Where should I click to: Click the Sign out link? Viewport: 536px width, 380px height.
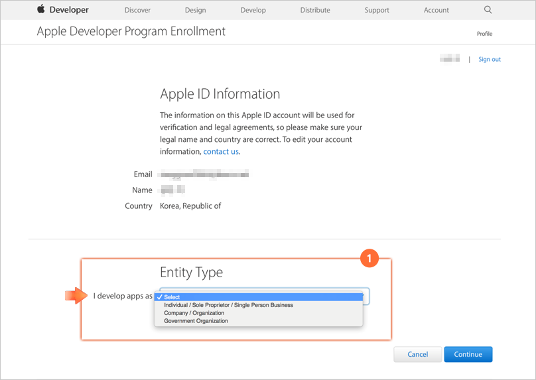pyautogui.click(x=490, y=59)
